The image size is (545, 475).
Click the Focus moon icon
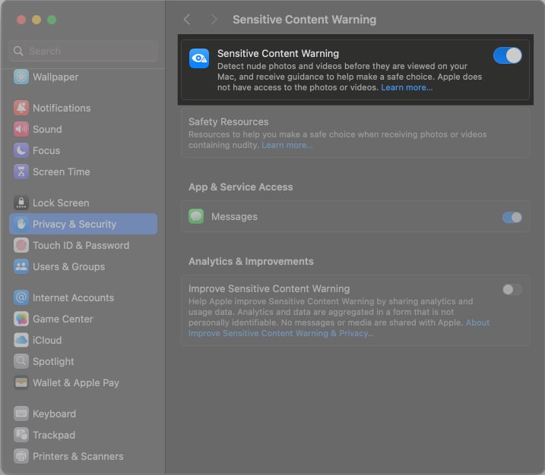pos(21,150)
